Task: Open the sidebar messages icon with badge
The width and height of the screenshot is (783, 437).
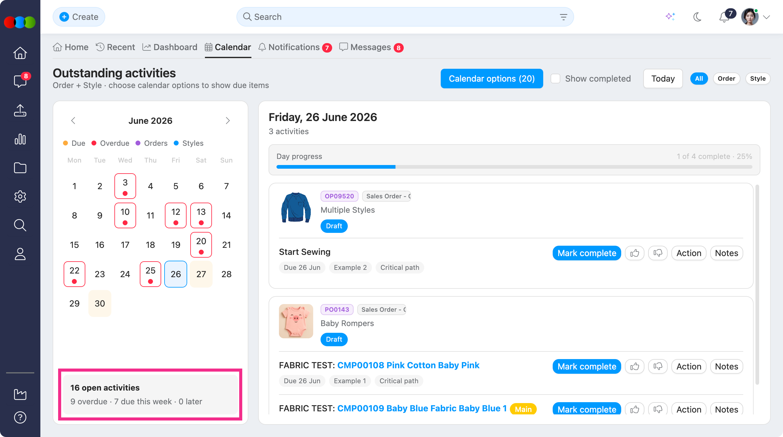Action: pyautogui.click(x=20, y=81)
